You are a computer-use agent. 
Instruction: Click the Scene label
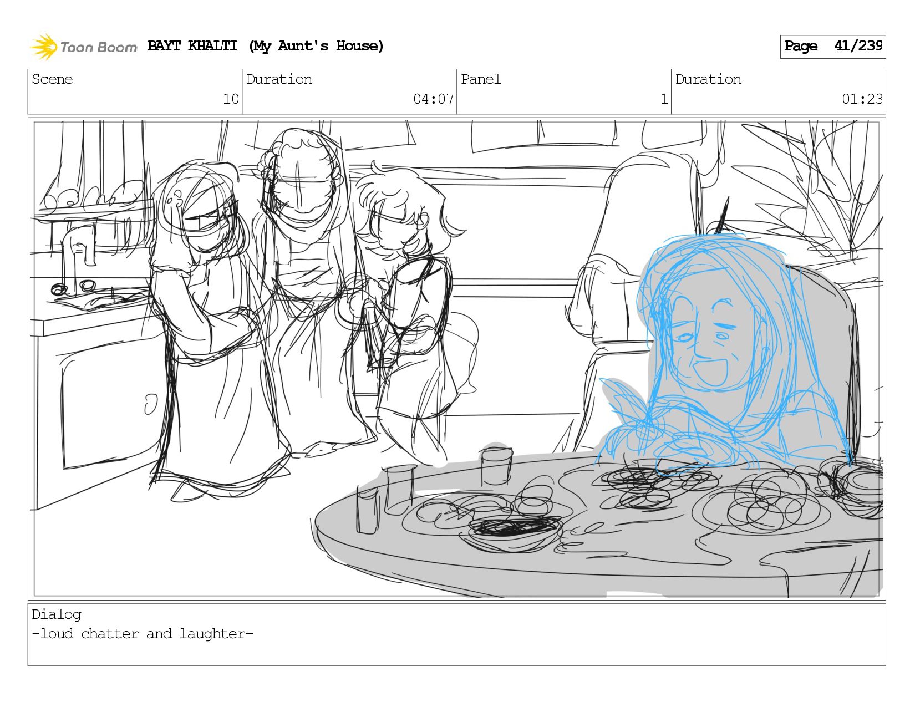(52, 79)
